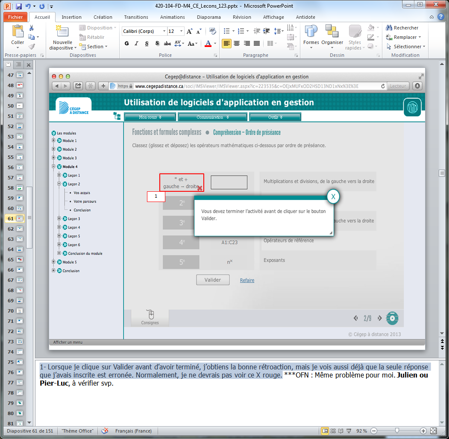The image size is (449, 439).
Task: Open the font name dropdown
Action: point(164,31)
